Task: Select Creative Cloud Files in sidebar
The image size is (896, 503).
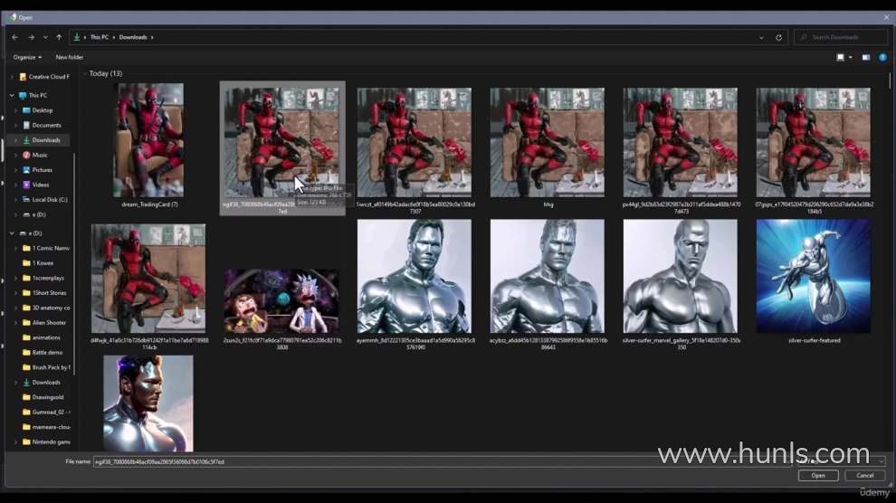Action: 44,77
